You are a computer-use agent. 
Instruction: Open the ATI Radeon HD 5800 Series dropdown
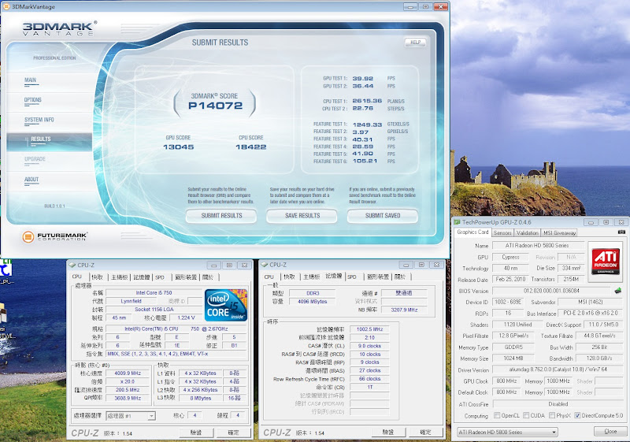pos(507,432)
